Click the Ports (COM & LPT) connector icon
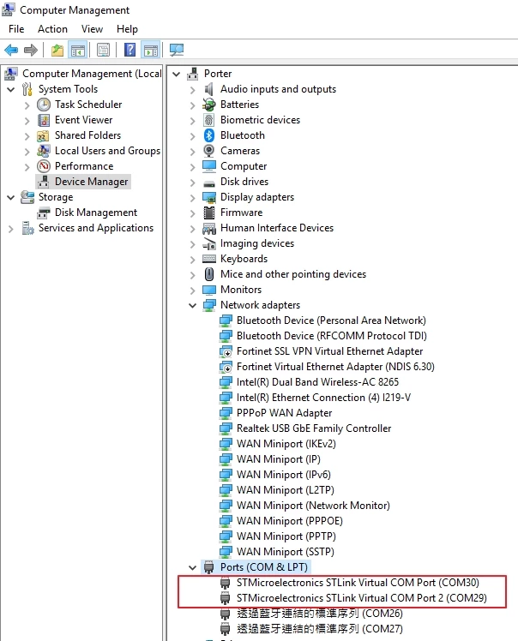This screenshot has width=518, height=641. 209,567
